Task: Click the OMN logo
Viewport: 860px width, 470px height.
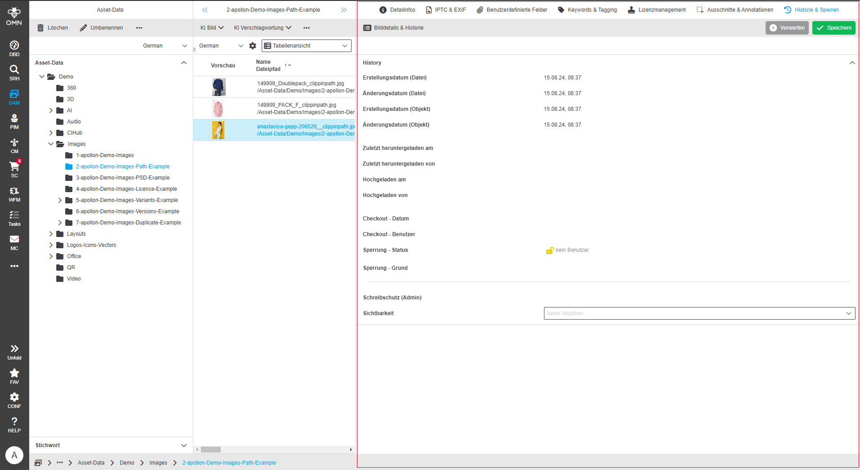Action: click(x=14, y=16)
